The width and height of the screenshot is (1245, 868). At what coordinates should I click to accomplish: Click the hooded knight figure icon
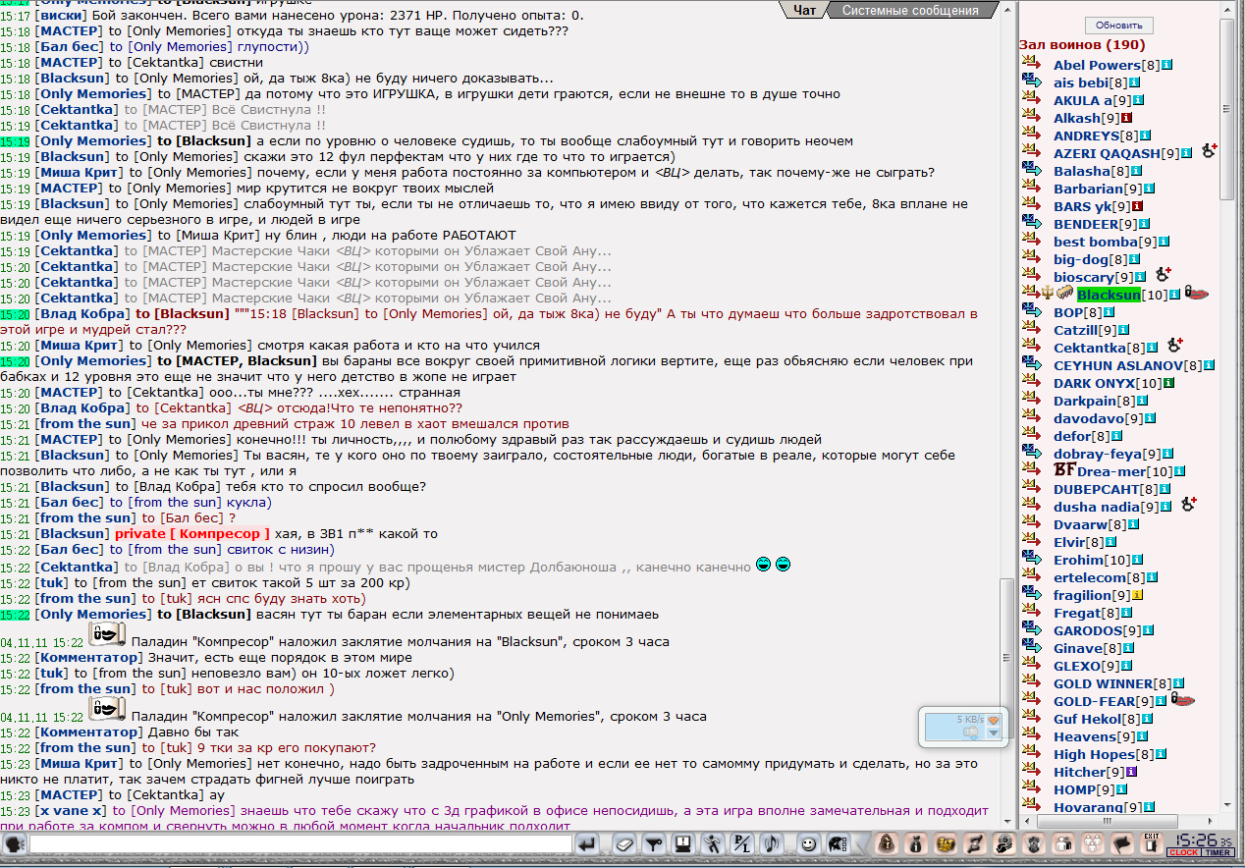(x=887, y=843)
